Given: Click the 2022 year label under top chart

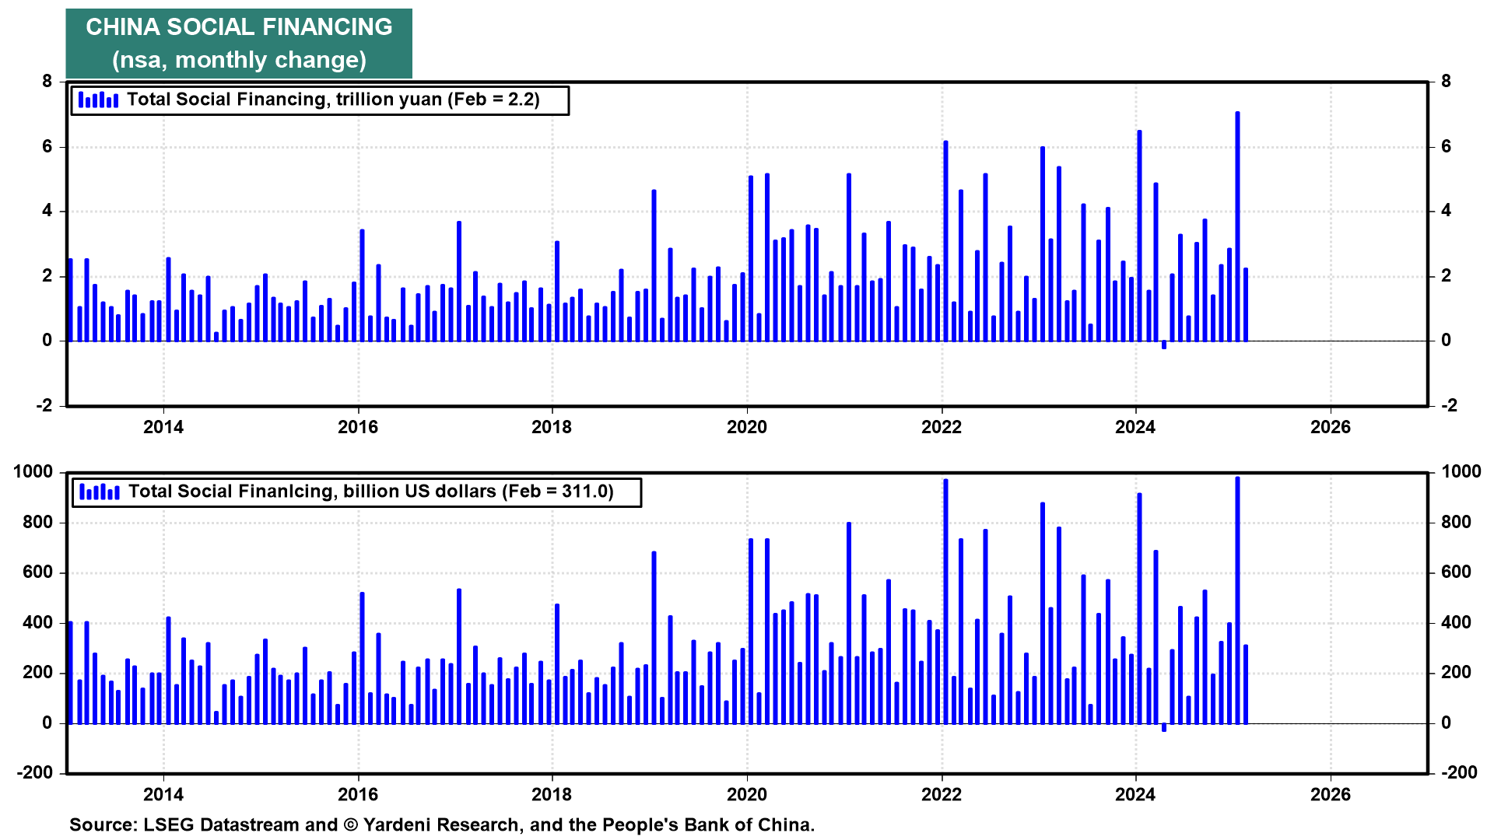Looking at the screenshot, I should coord(941,427).
